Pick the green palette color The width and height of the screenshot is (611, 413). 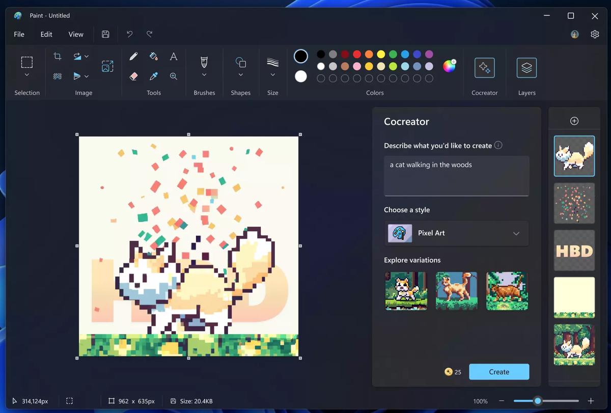[393, 54]
